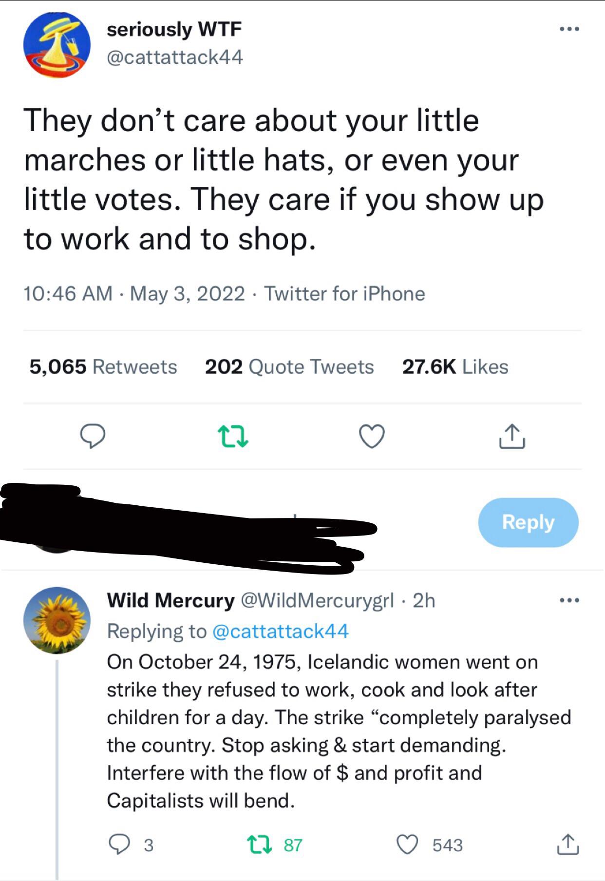605x881 pixels.
Task: Open the main tweet's reply icon
Action: (x=92, y=436)
